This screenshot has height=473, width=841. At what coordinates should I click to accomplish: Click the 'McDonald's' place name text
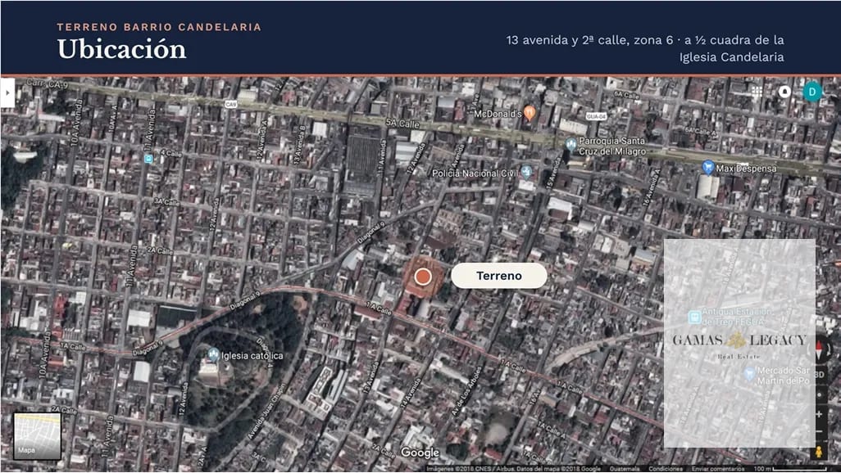(498, 114)
